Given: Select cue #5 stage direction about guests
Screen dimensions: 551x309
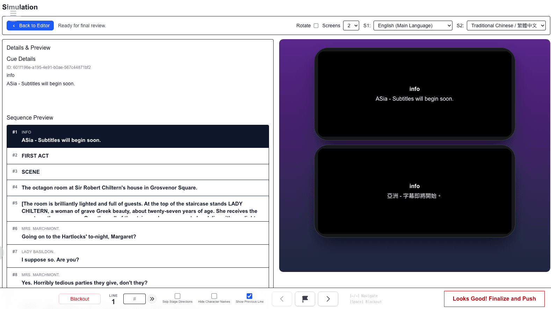Looking at the screenshot, I should [x=138, y=209].
